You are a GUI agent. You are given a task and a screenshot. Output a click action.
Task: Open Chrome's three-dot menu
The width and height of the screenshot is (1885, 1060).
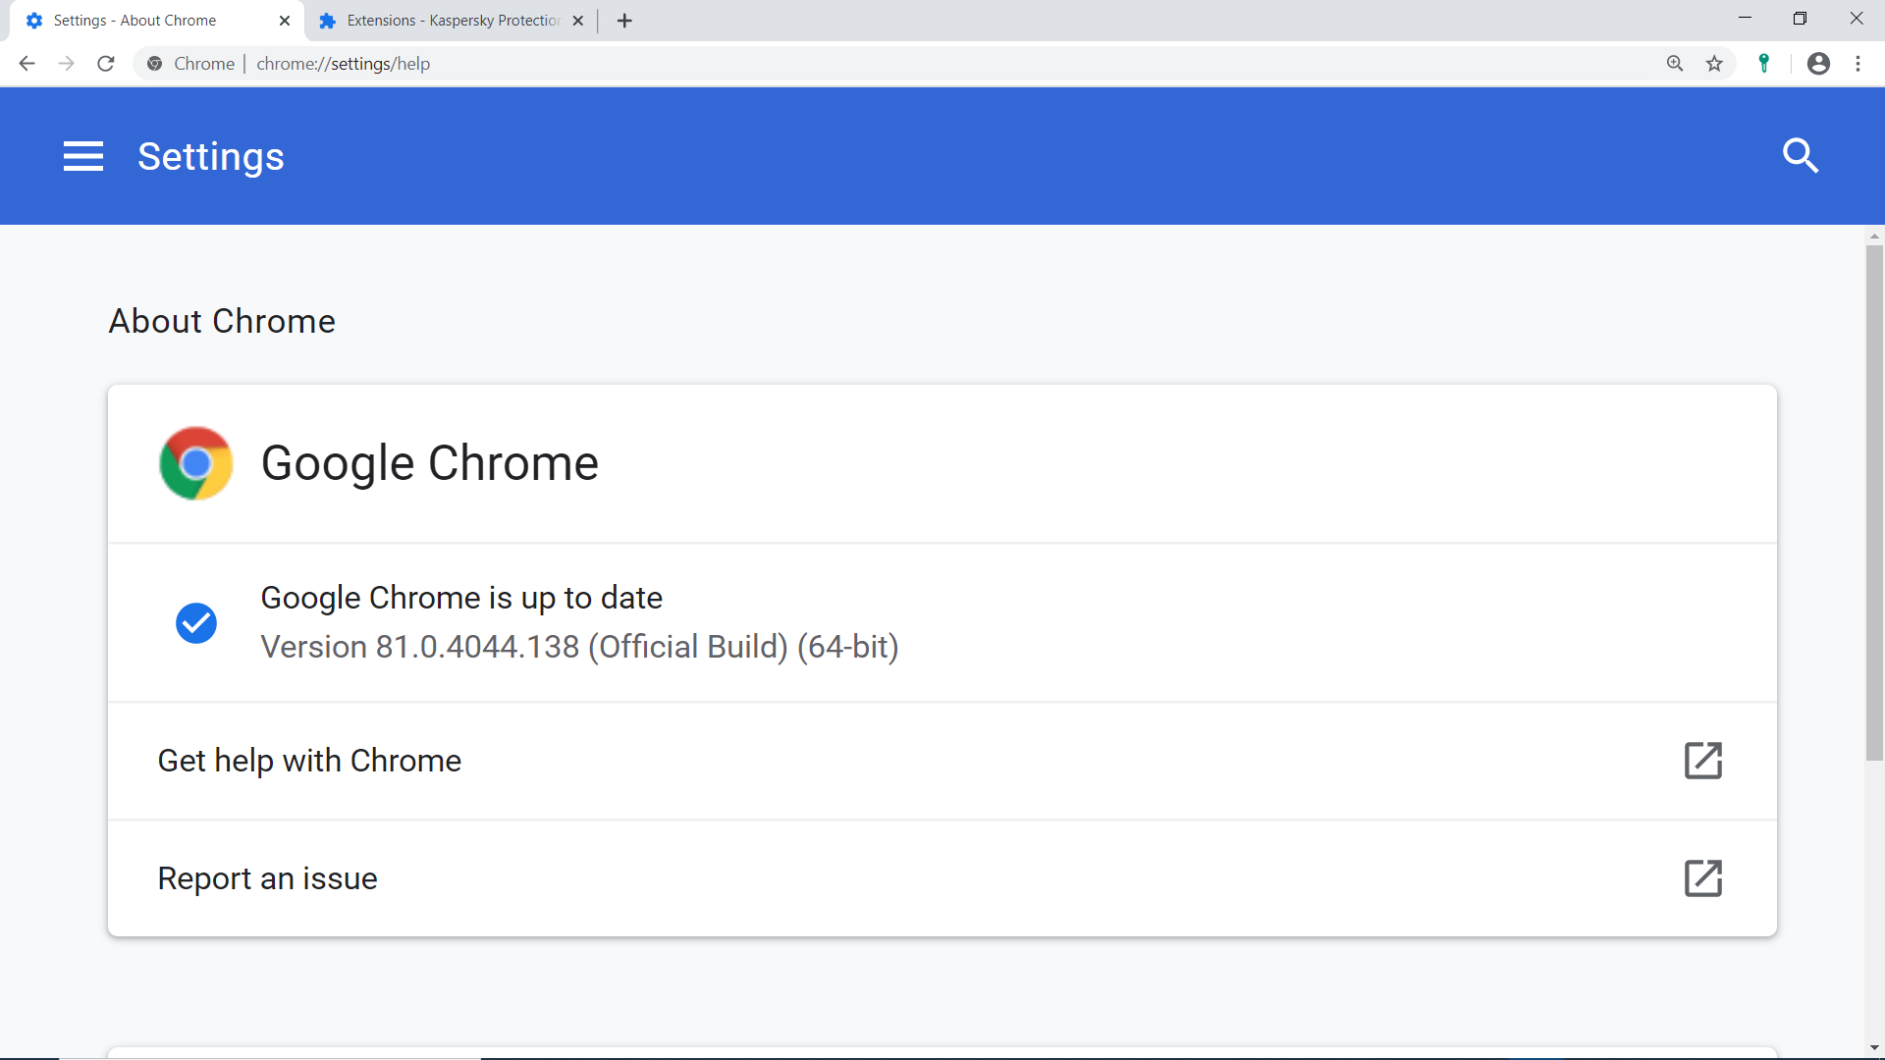coord(1858,64)
